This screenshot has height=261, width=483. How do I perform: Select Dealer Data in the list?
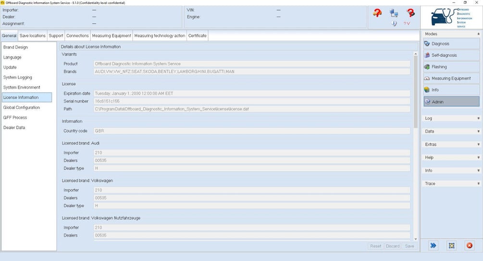27,128
